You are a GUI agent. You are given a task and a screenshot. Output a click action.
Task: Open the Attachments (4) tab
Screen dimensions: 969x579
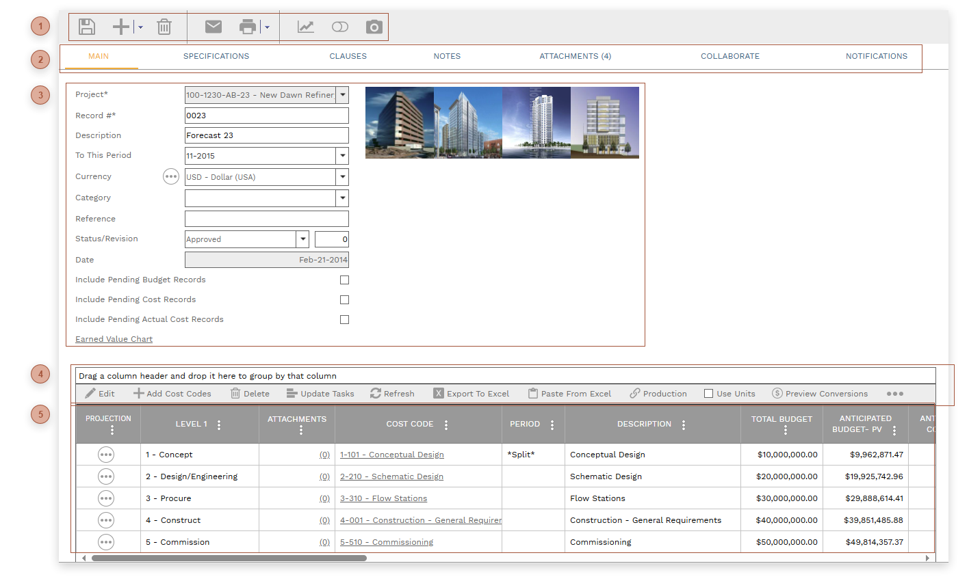[x=575, y=56]
